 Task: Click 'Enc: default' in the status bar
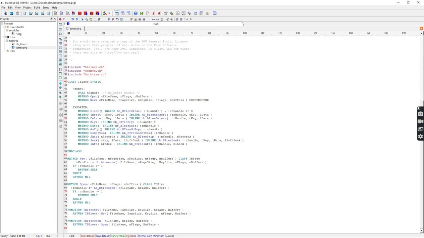(x=87, y=236)
